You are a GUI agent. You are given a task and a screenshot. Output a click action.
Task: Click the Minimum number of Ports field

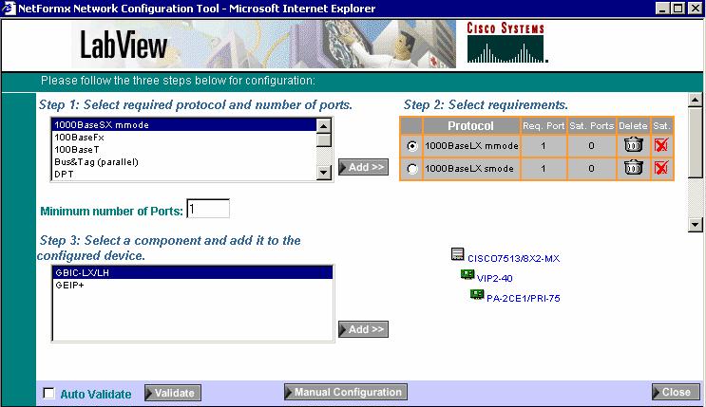click(207, 209)
